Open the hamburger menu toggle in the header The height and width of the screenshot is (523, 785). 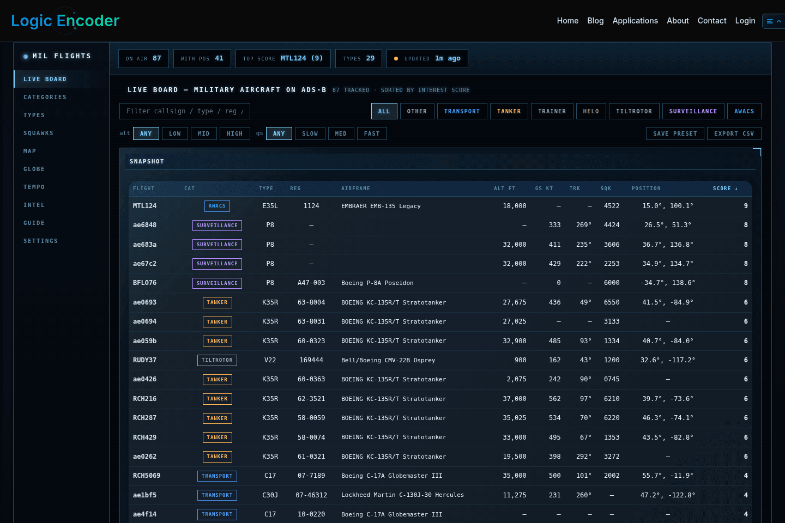click(x=774, y=21)
